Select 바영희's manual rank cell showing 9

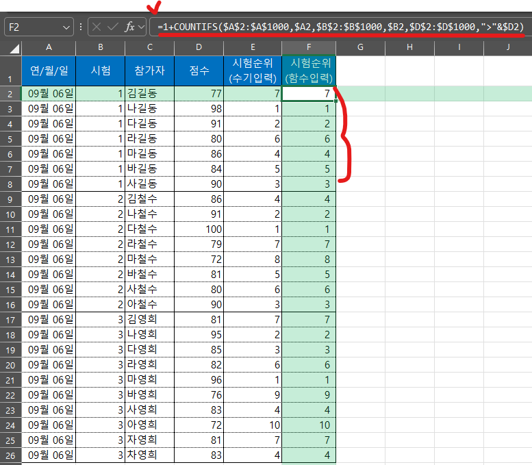click(253, 394)
